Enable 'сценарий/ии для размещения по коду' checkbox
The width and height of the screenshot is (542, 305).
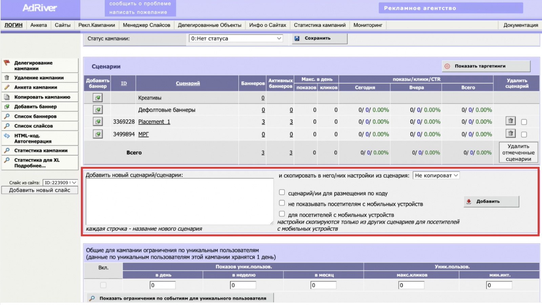tap(282, 192)
